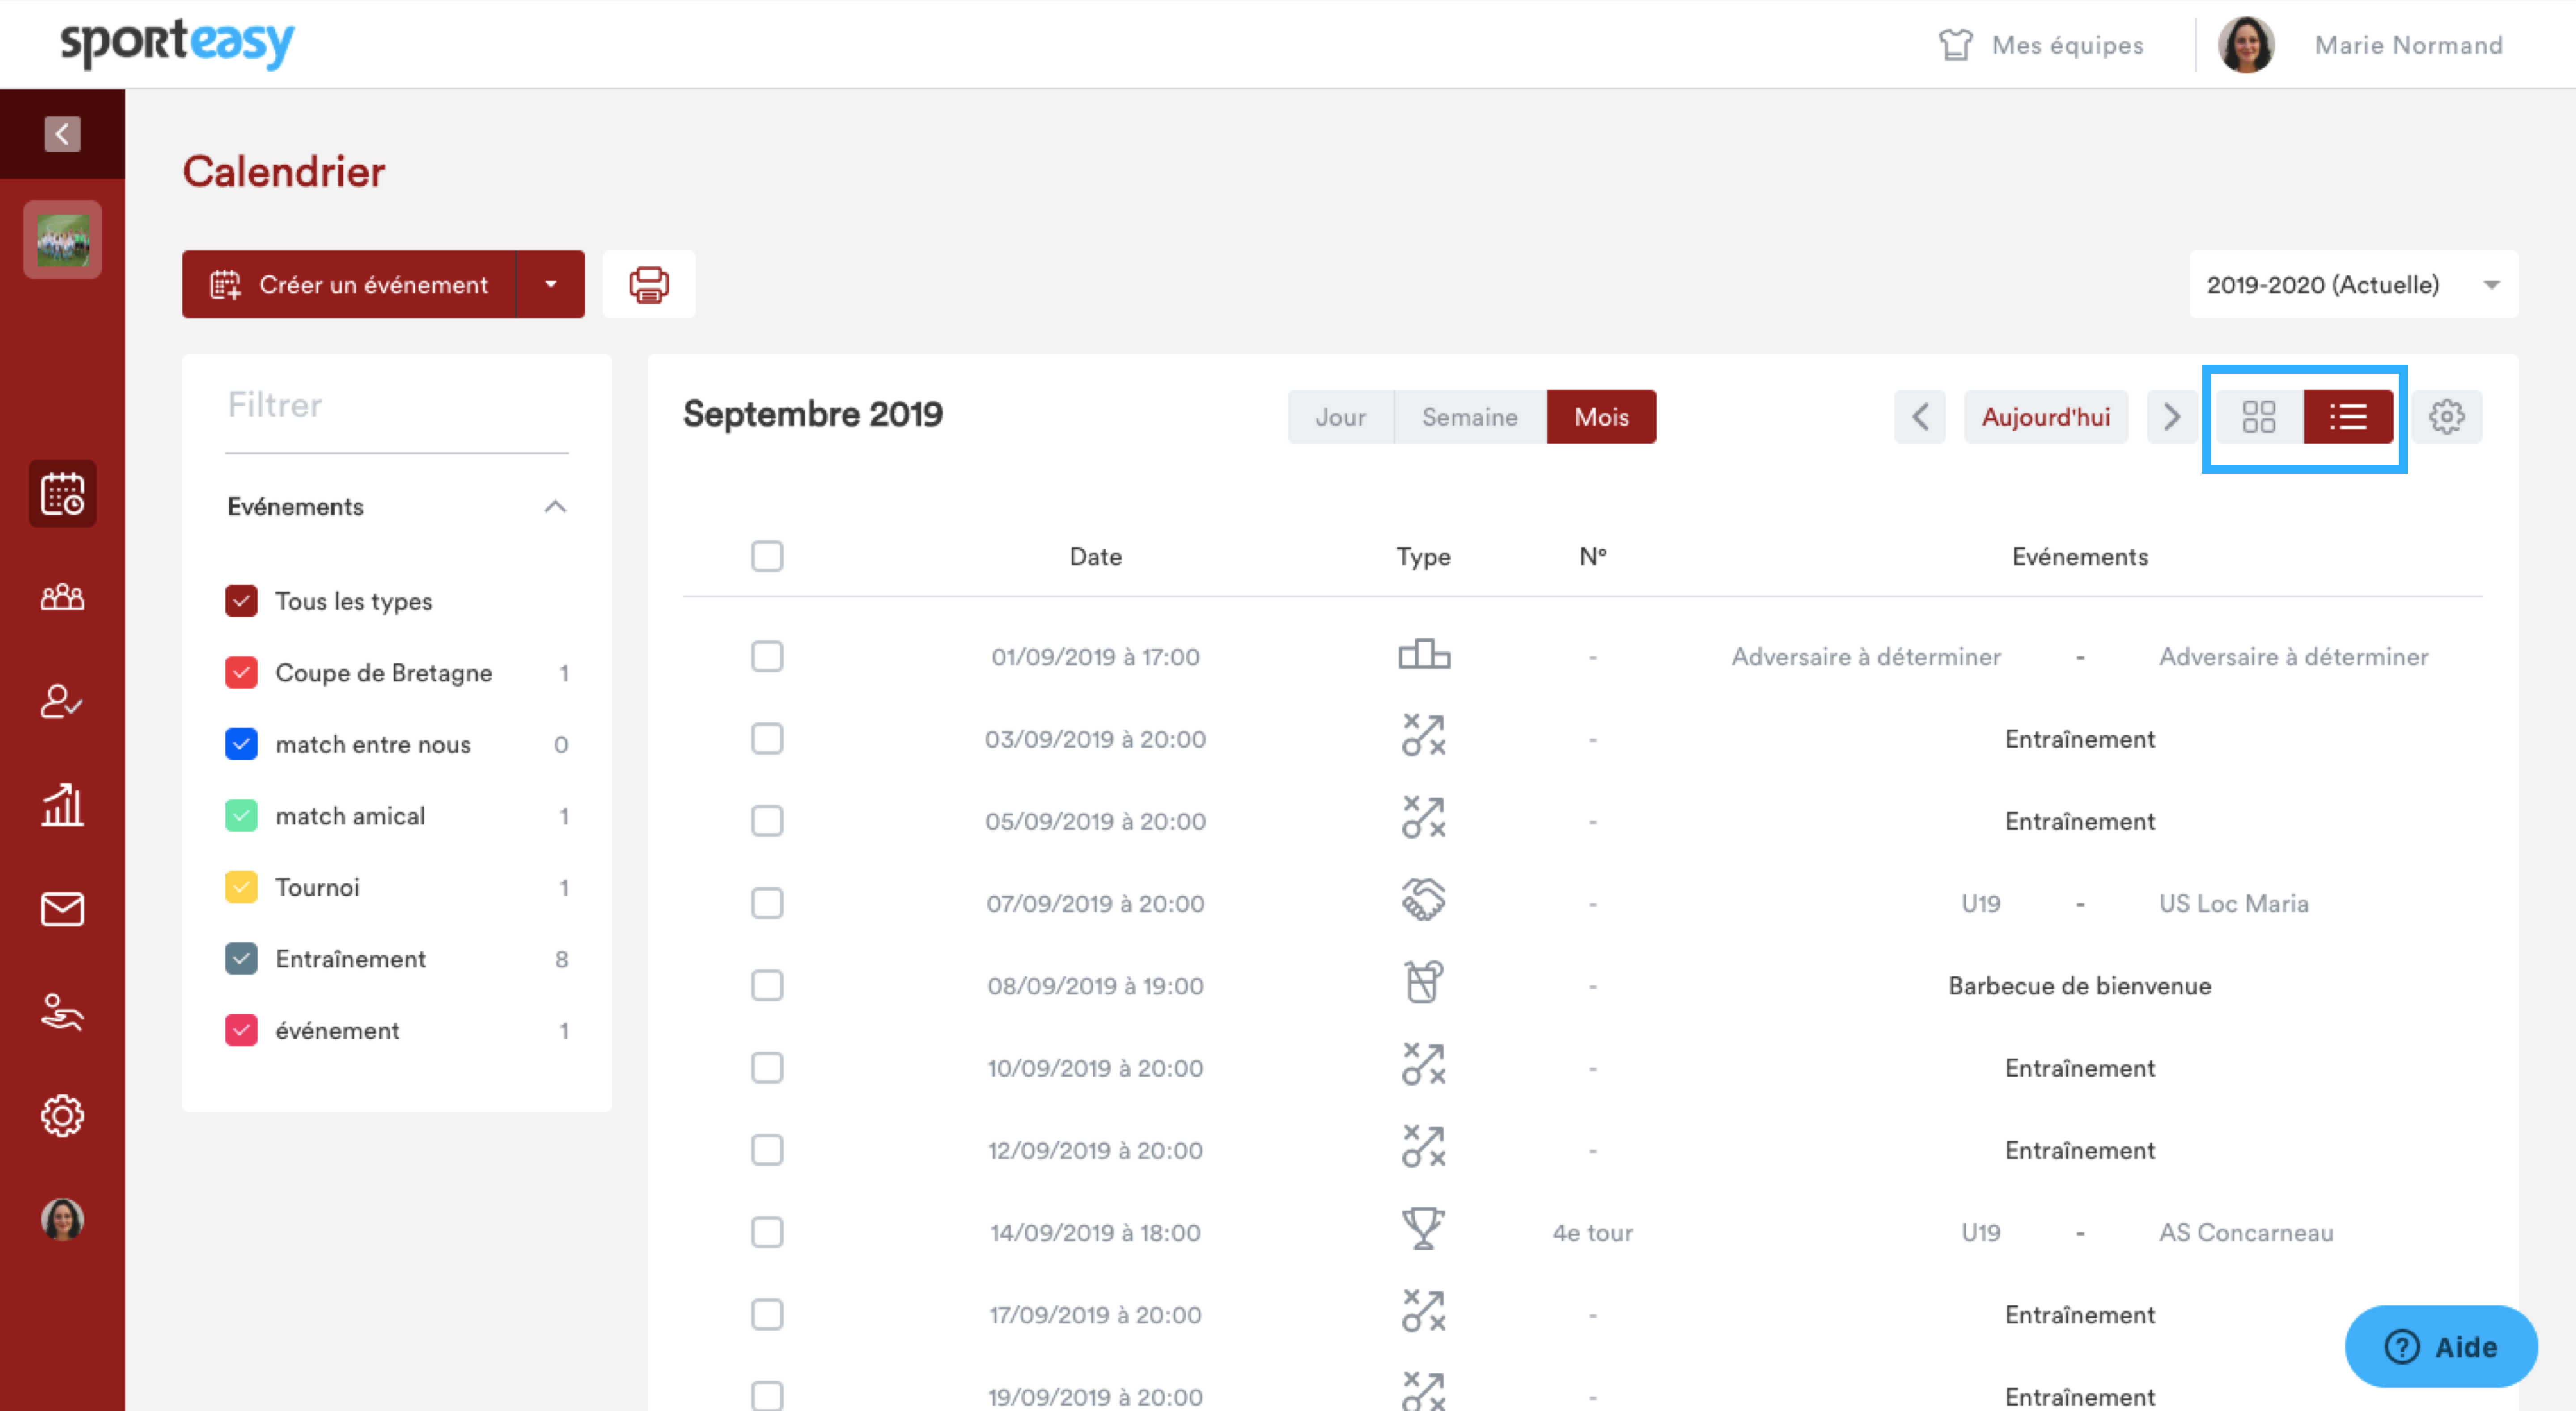Select the Mois view tab
The height and width of the screenshot is (1411, 2576).
pos(1601,417)
